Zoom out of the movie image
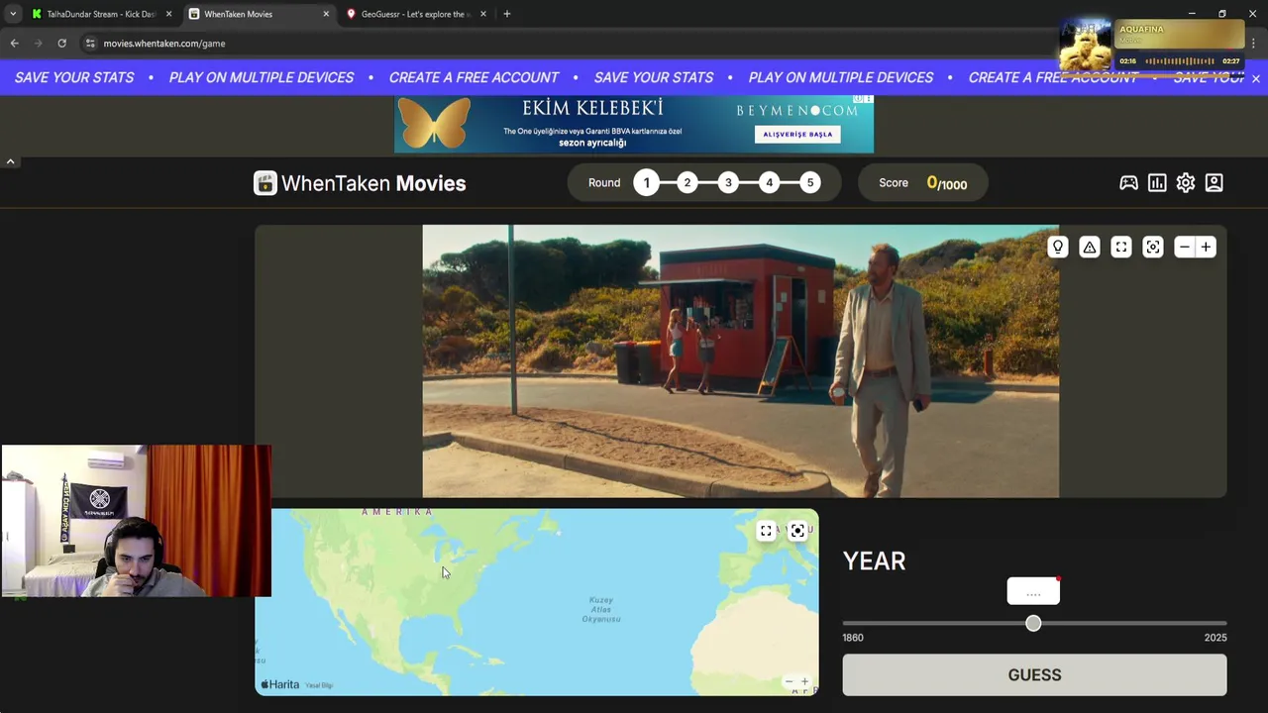The image size is (1268, 713). point(1184,248)
